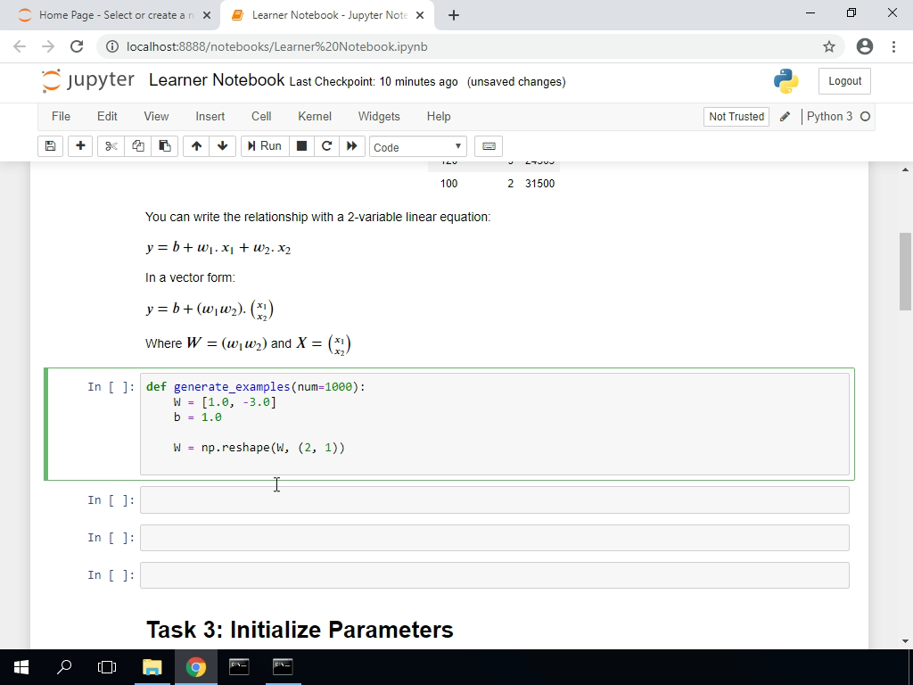Open the Cell menu
Image resolution: width=913 pixels, height=685 pixels.
click(261, 117)
